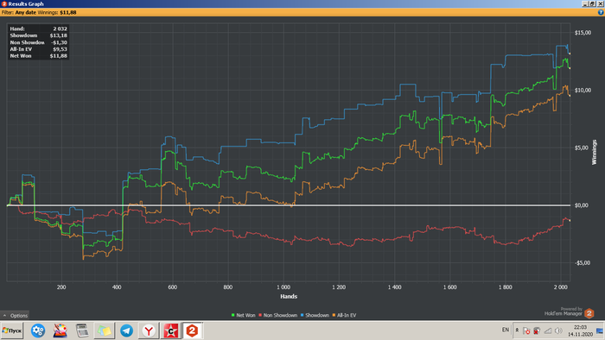The width and height of the screenshot is (605, 340).
Task: Click the 'Any date' filter text
Action: [x=25, y=12]
